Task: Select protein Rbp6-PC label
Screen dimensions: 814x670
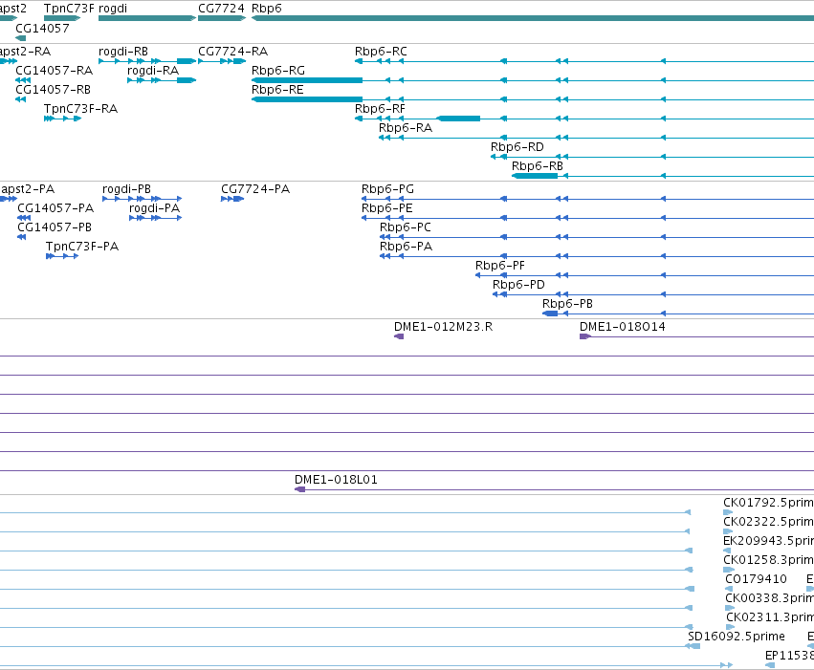Action: point(405,227)
